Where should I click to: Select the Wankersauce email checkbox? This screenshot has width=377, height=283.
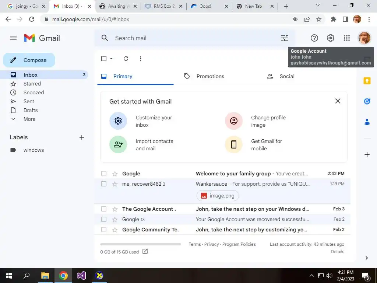click(x=103, y=184)
